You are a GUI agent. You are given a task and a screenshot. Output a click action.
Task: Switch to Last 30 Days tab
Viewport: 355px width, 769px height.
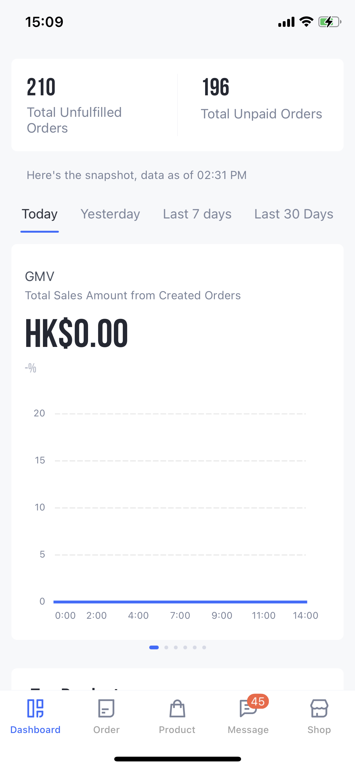click(x=294, y=214)
